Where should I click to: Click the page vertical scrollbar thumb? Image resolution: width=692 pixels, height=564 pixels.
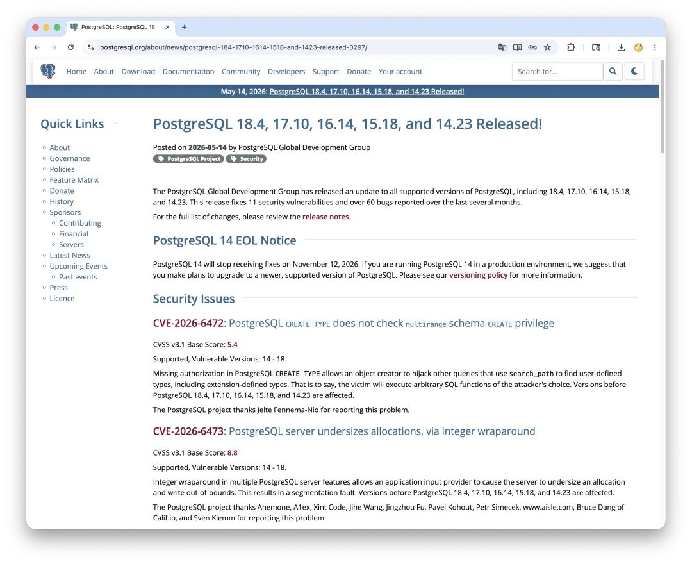point(662,106)
